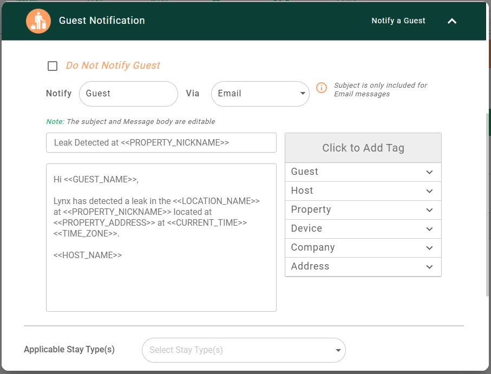Expand the Property tag section
The height and width of the screenshot is (374, 491).
coord(363,209)
